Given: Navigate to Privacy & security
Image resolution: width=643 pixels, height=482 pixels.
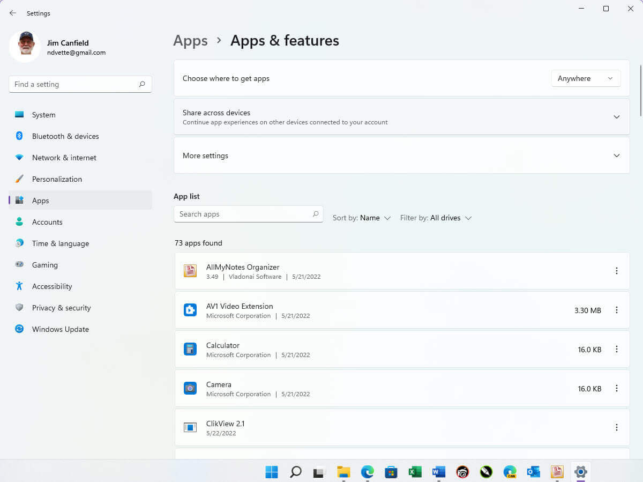Looking at the screenshot, I should pyautogui.click(x=80, y=308).
